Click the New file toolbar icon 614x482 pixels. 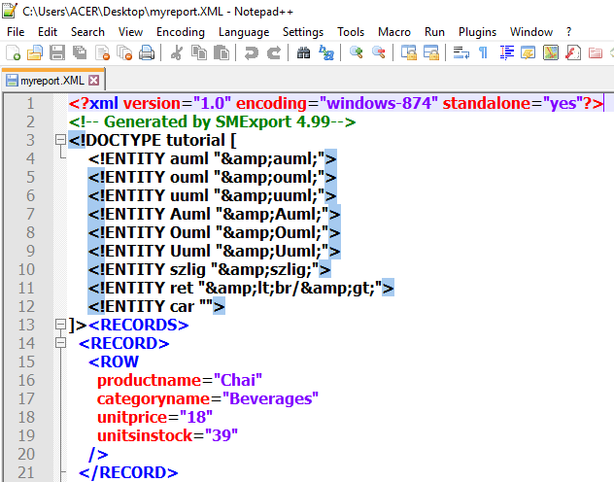tap(14, 52)
